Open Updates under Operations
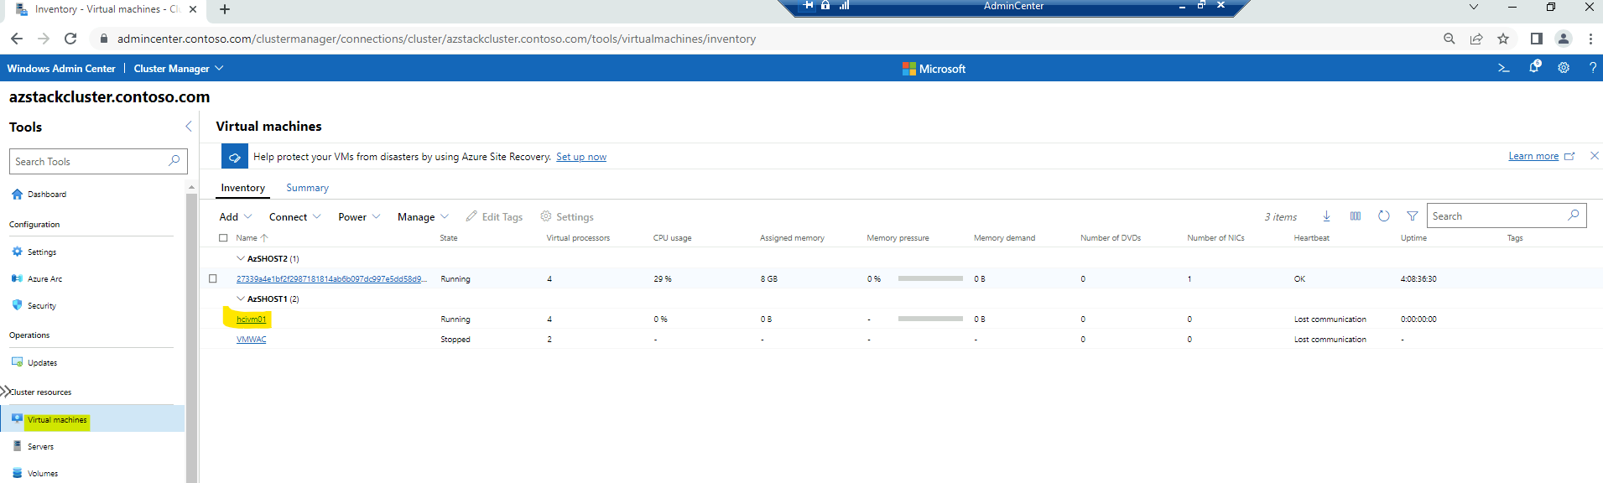 pyautogui.click(x=42, y=363)
